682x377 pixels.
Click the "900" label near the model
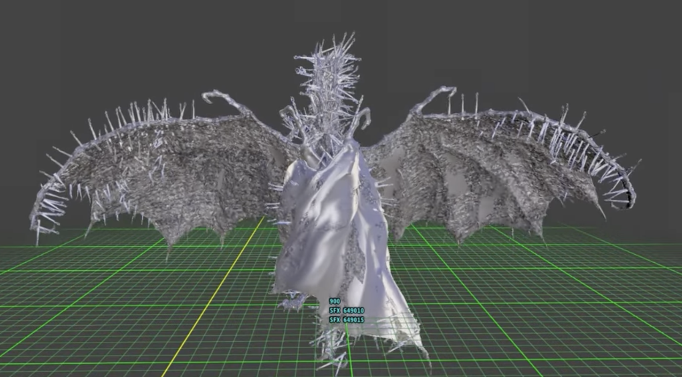tap(335, 301)
